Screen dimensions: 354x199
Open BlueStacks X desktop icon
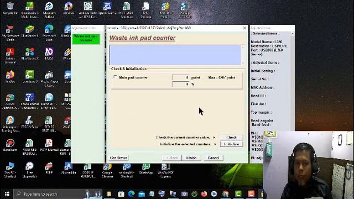coord(29,54)
